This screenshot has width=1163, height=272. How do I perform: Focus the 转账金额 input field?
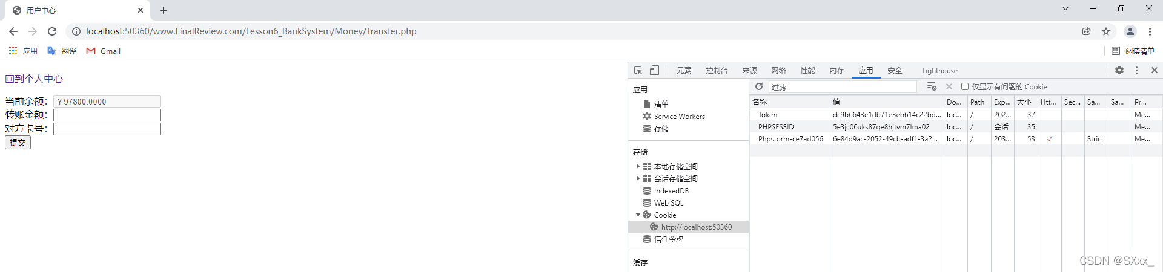click(107, 115)
